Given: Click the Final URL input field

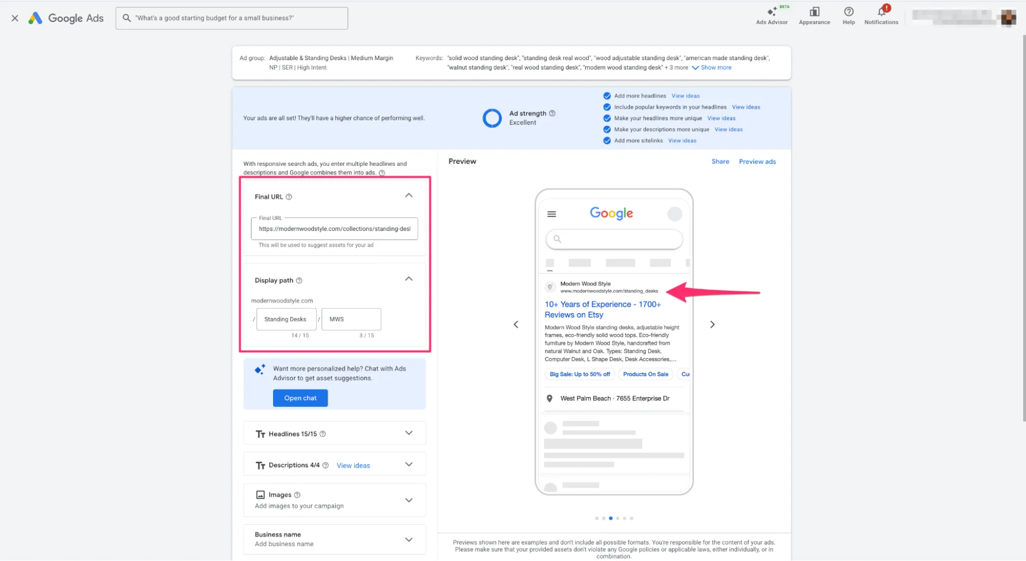Looking at the screenshot, I should (334, 229).
